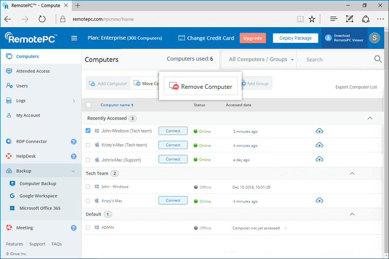Open Attended Access in the sidebar
Screen dimensions: 389x259
click(x=33, y=71)
